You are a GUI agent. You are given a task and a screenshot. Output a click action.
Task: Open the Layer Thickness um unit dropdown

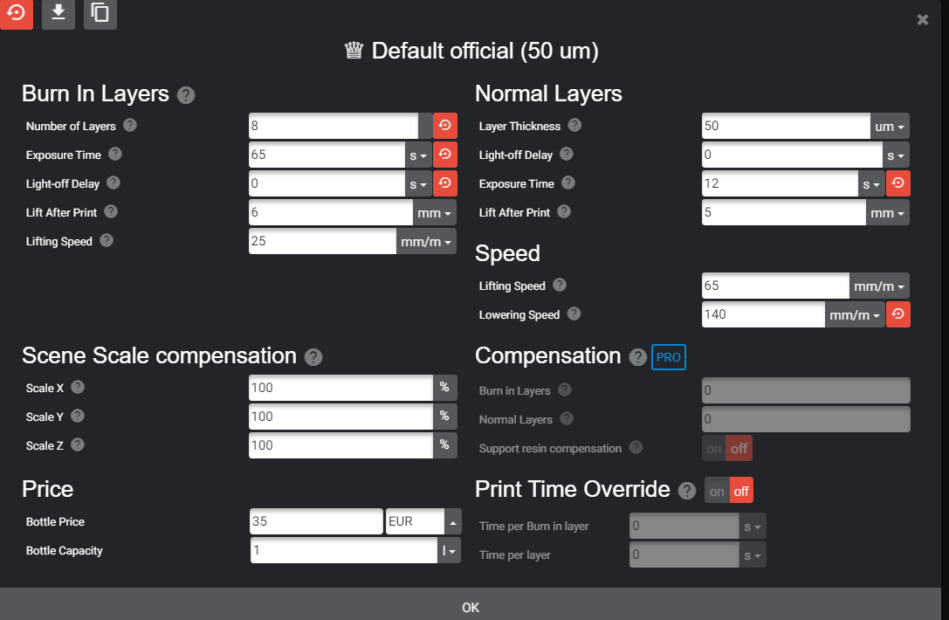tap(890, 127)
